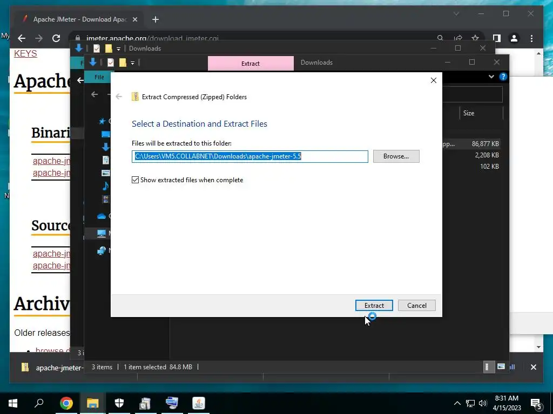Screen dimensions: 553x414
Task: Show hidden system tray icons
Action: (457, 403)
